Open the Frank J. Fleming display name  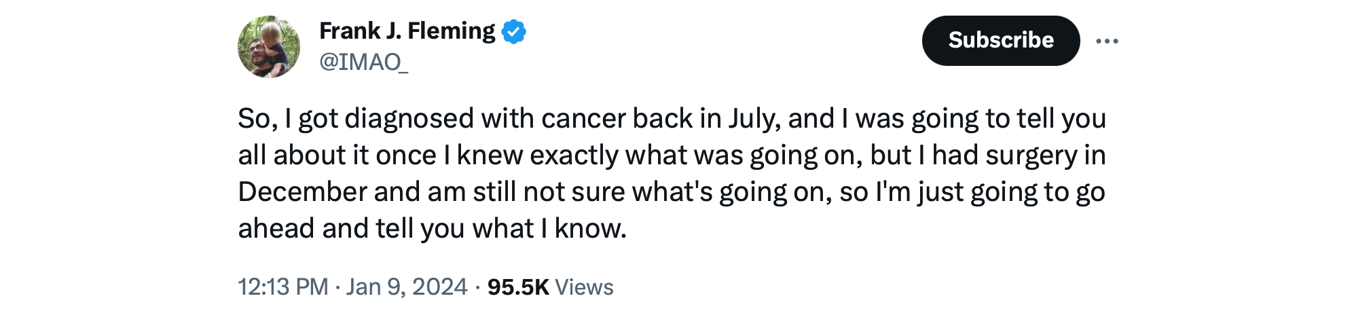coord(407,31)
